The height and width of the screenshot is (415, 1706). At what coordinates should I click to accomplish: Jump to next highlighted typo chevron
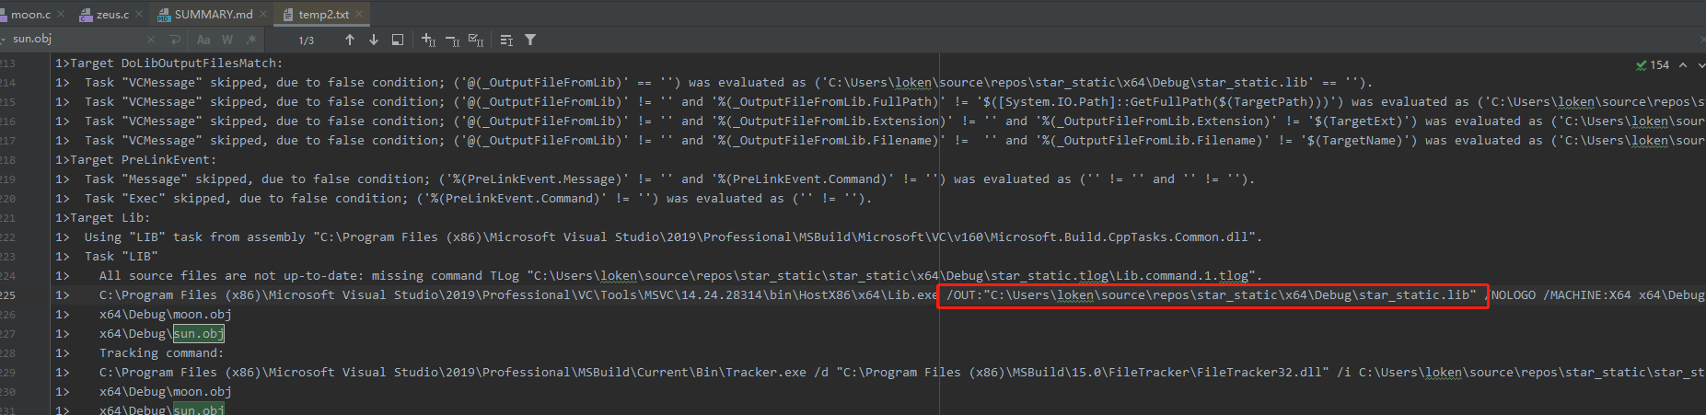[x=1700, y=65]
